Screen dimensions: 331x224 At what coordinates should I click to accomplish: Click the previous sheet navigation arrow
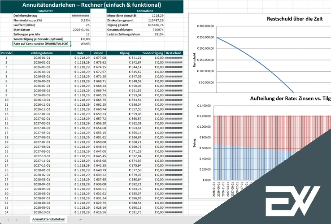[x=8, y=220]
